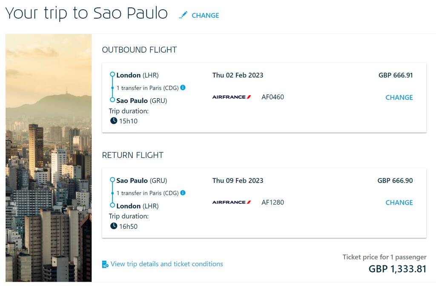This screenshot has width=436, height=288.
Task: Click the outbound trip duration clock icon
Action: (x=114, y=120)
